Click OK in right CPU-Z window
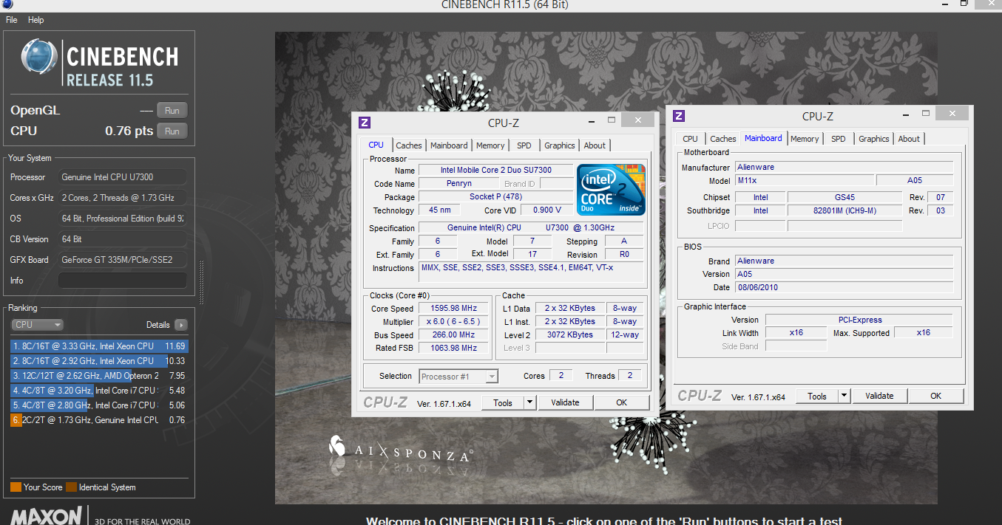 (935, 396)
